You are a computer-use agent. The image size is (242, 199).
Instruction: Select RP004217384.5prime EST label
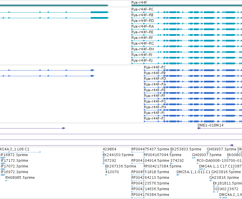(162, 166)
